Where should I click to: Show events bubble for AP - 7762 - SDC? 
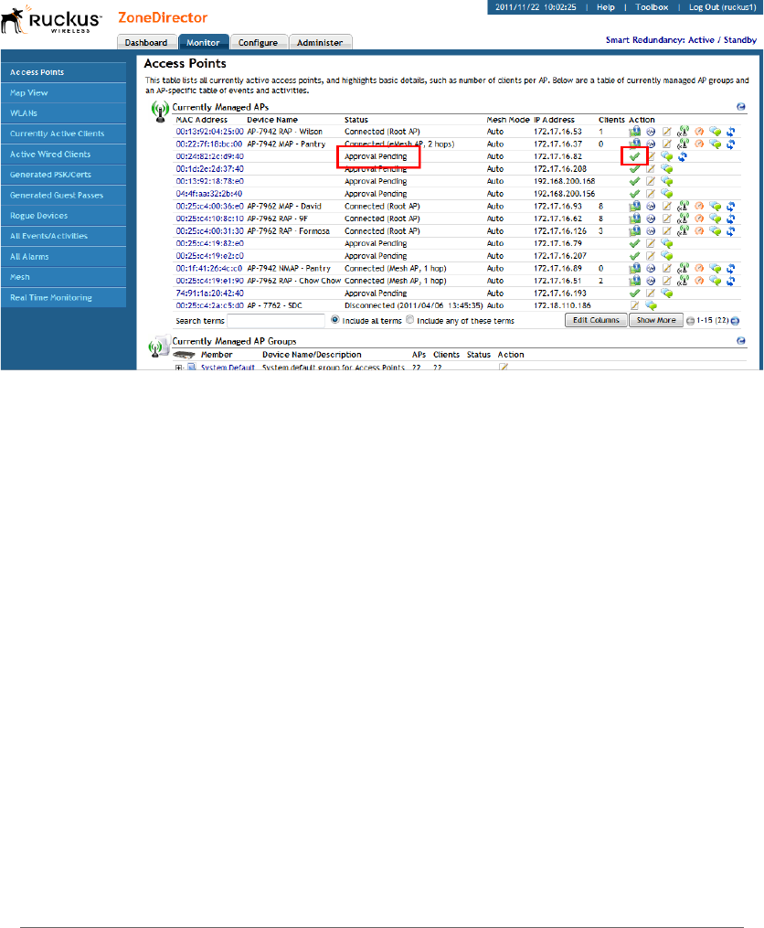[651, 305]
